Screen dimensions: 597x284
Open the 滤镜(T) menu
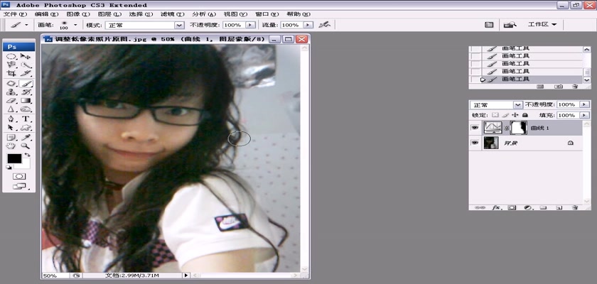169,13
